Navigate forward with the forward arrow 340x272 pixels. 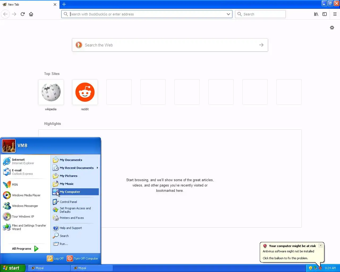click(x=14, y=14)
